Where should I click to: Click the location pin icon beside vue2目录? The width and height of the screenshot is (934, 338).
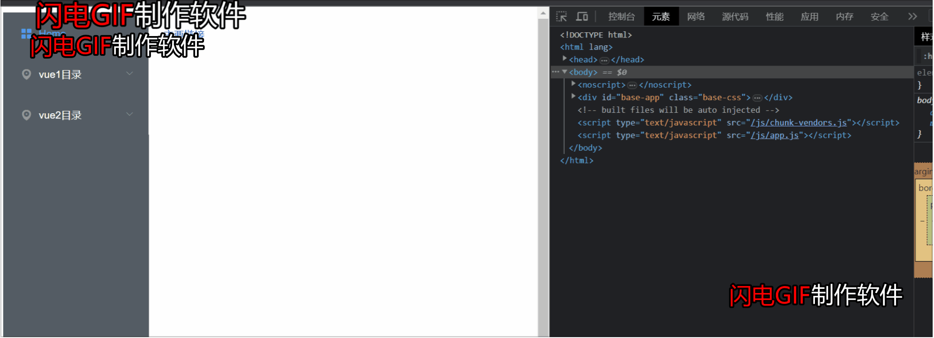(27, 115)
